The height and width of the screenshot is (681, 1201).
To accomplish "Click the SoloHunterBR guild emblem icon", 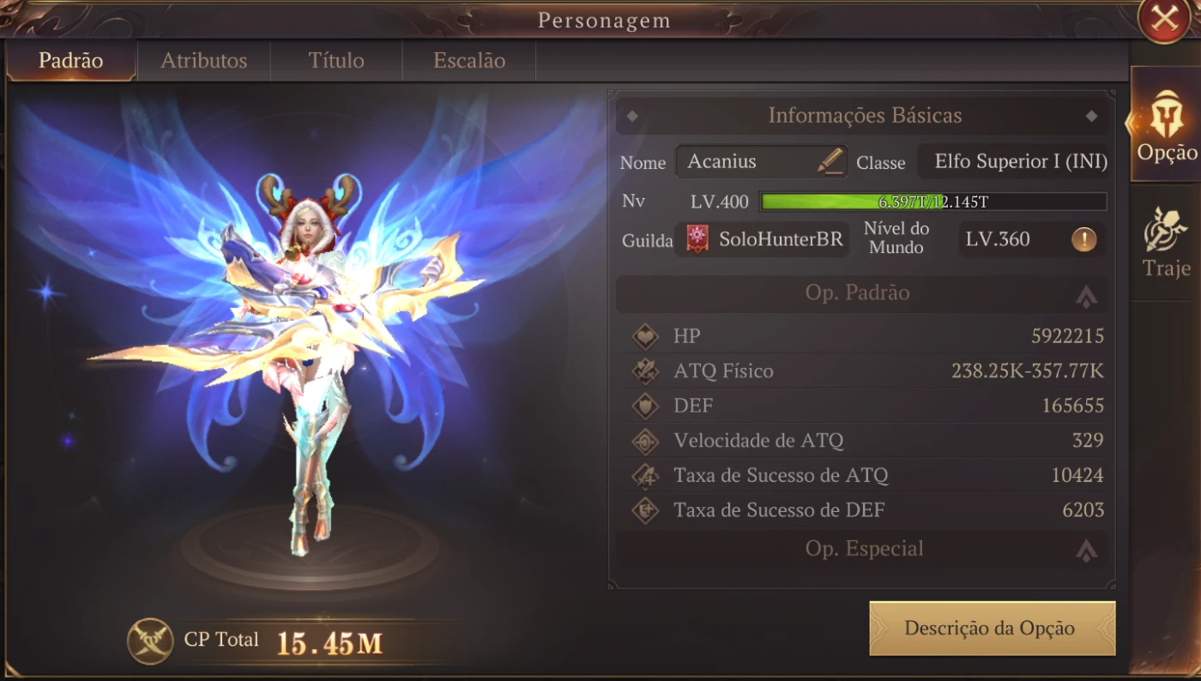I will pos(697,239).
